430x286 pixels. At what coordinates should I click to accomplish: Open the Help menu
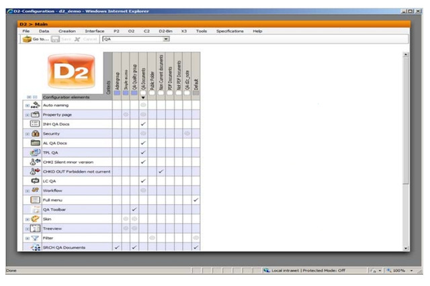[257, 31]
